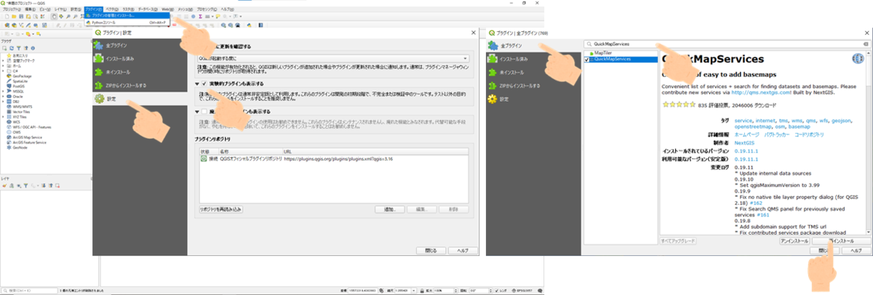
Task: Select 未インストール tab in right plugin dialog
Action: click(533, 72)
